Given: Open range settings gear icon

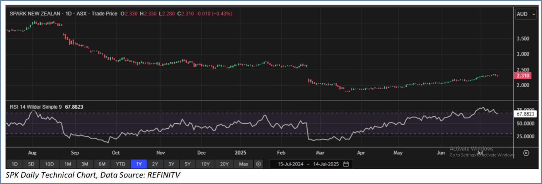Looking at the screenshot, I should 259,164.
